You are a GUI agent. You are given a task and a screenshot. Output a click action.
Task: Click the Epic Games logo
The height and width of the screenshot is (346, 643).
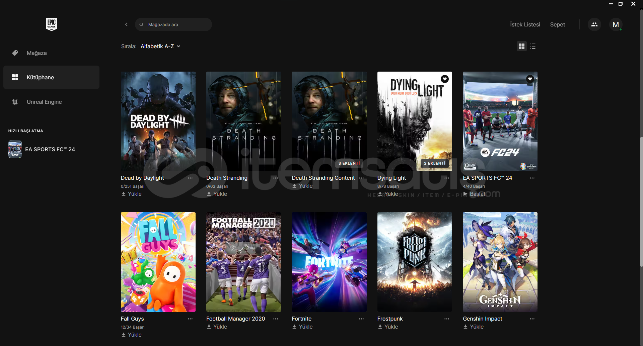click(x=51, y=24)
